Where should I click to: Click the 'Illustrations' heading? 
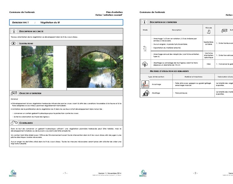pos(26,43)
